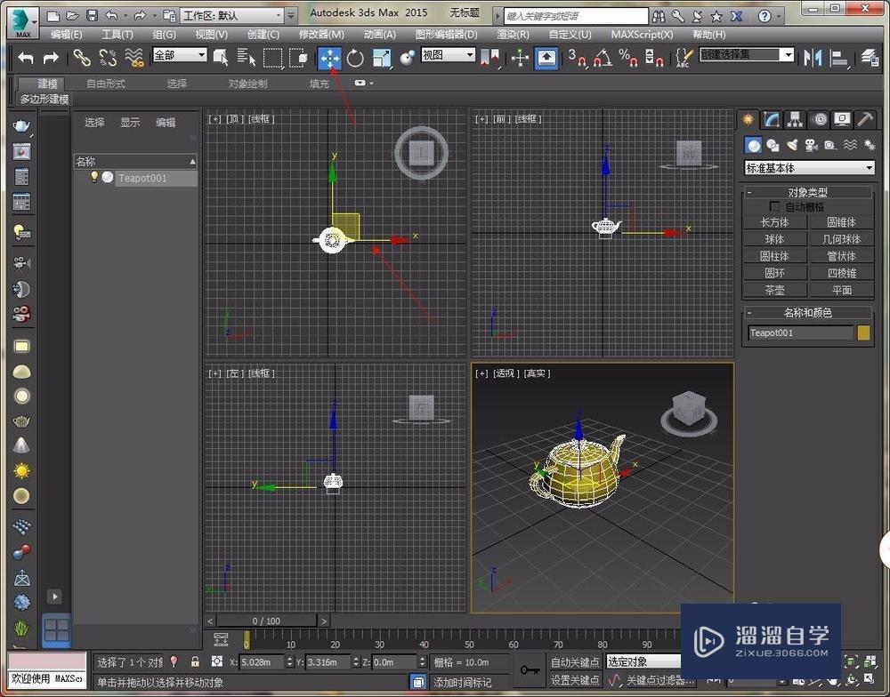Switch to the 自由形式 ribbon tab
Screen dimensions: 890x697
pyautogui.click(x=106, y=84)
